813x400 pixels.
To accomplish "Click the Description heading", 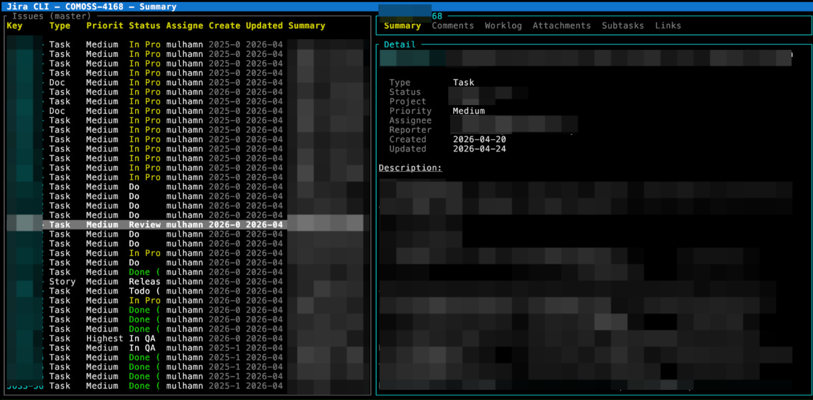I will (x=410, y=168).
